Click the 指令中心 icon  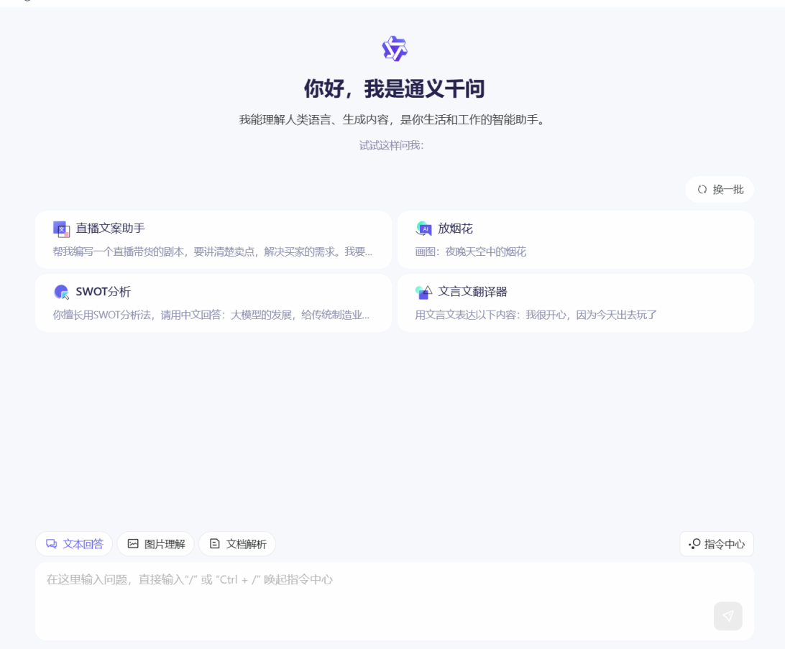[x=694, y=544]
